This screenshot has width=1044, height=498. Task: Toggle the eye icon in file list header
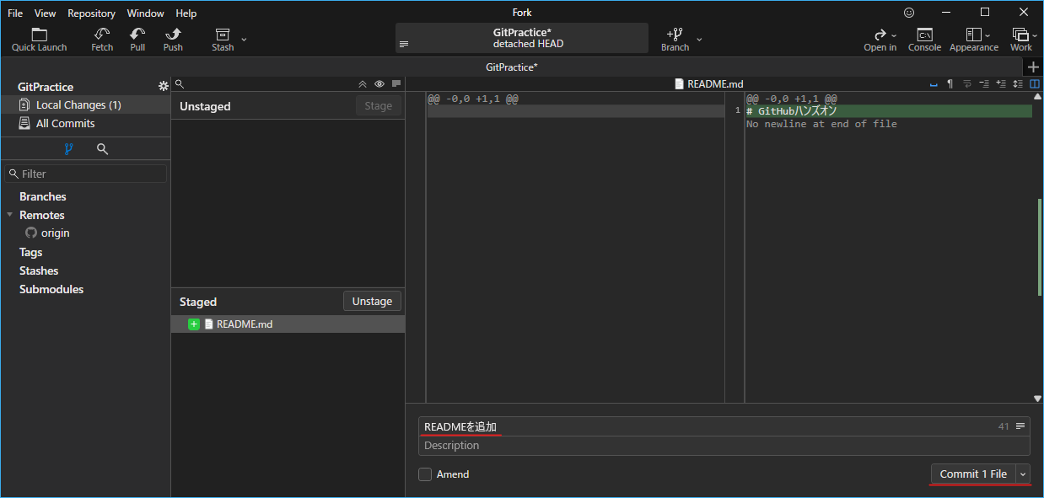379,84
